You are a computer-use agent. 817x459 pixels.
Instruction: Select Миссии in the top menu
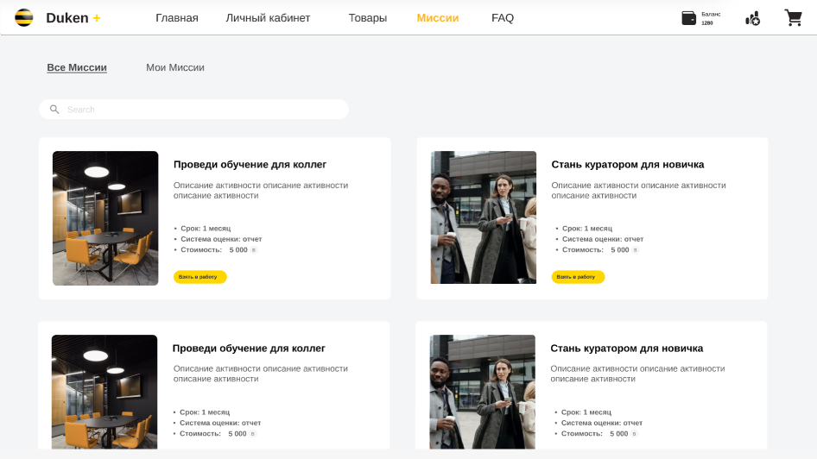coord(437,18)
